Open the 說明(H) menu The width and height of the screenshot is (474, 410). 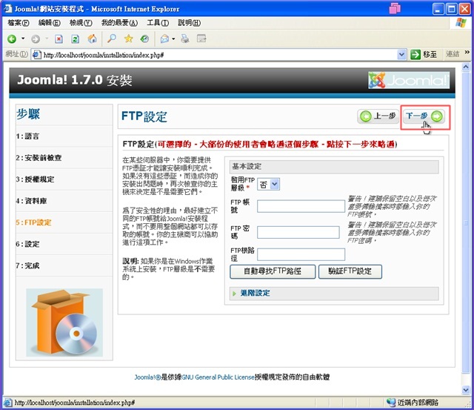[x=190, y=23]
